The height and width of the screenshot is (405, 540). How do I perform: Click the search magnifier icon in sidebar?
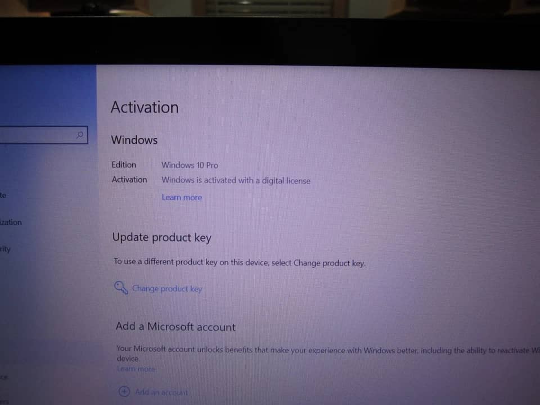[80, 134]
